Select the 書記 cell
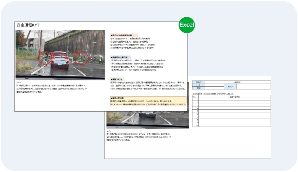298x172 pixels. (199, 88)
